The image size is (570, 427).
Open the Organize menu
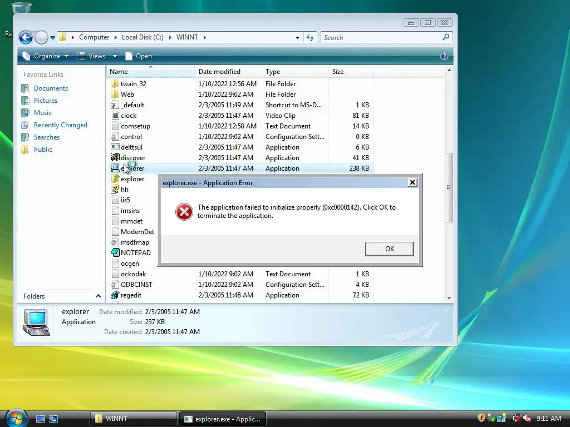46,56
